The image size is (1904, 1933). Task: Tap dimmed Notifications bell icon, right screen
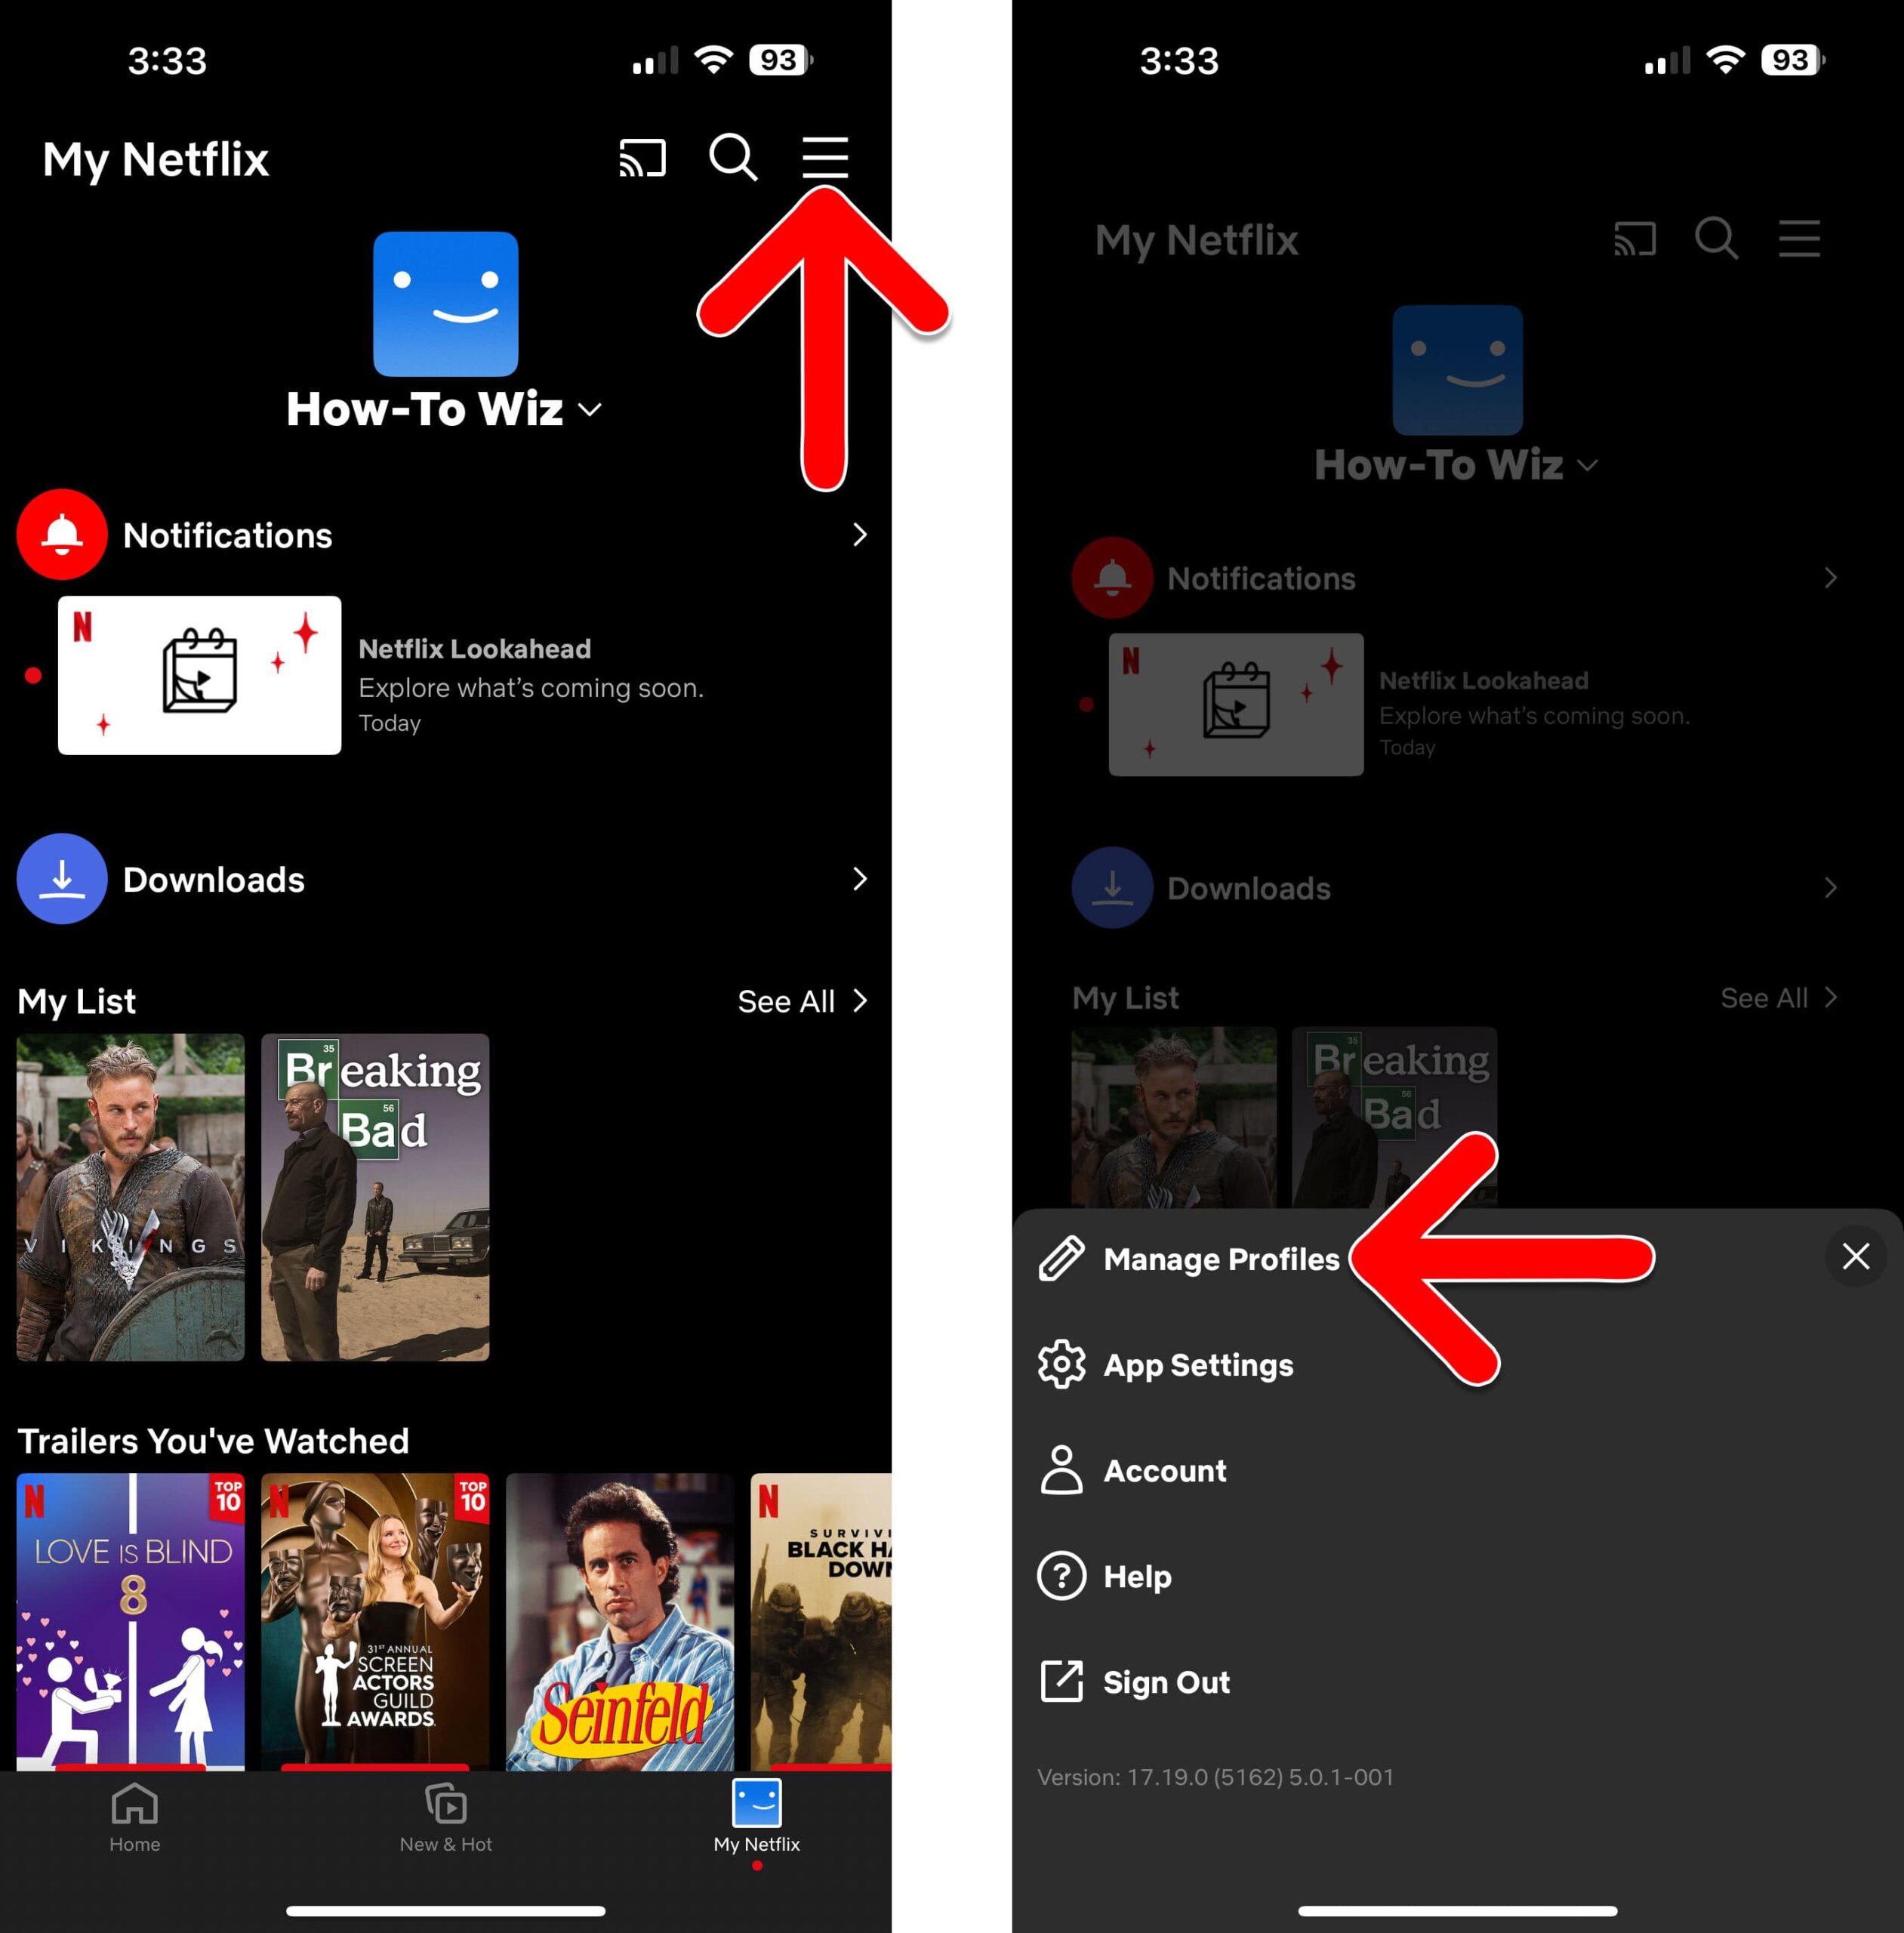point(1112,578)
